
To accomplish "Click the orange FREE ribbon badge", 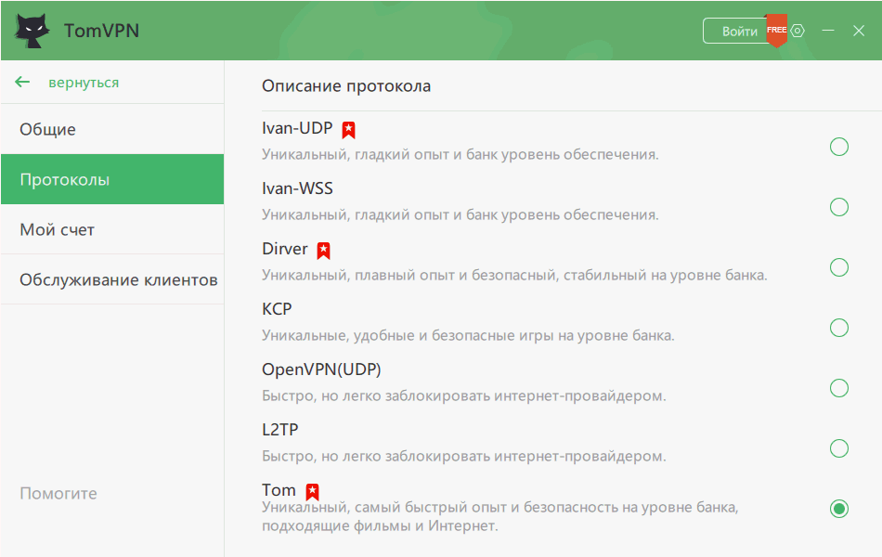I will click(776, 30).
